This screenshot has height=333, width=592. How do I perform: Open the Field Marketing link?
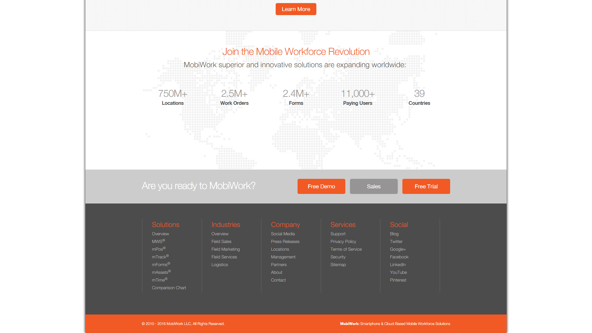pyautogui.click(x=225, y=249)
